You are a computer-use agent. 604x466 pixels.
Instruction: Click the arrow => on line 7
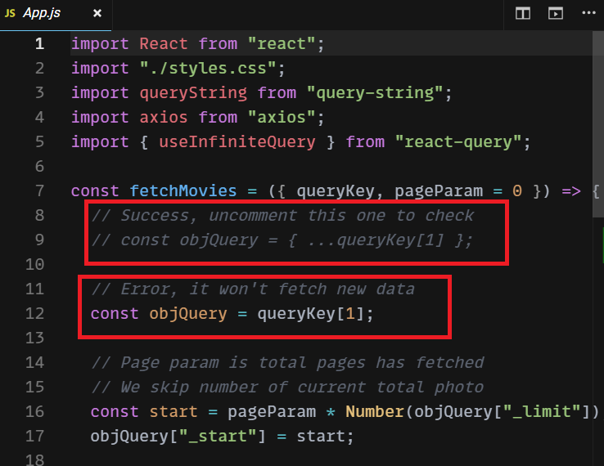(x=571, y=191)
